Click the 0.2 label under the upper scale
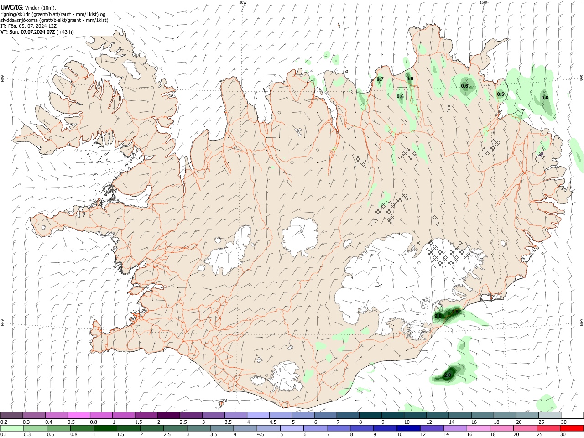 click(x=4, y=422)
